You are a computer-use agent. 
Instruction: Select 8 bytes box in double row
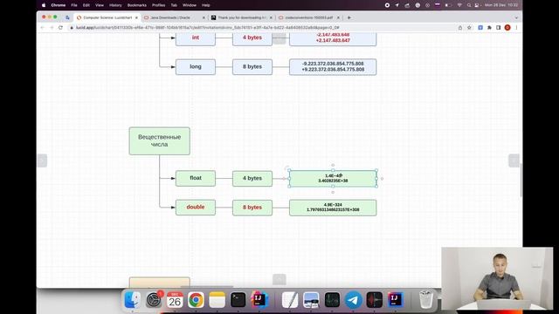252,208
